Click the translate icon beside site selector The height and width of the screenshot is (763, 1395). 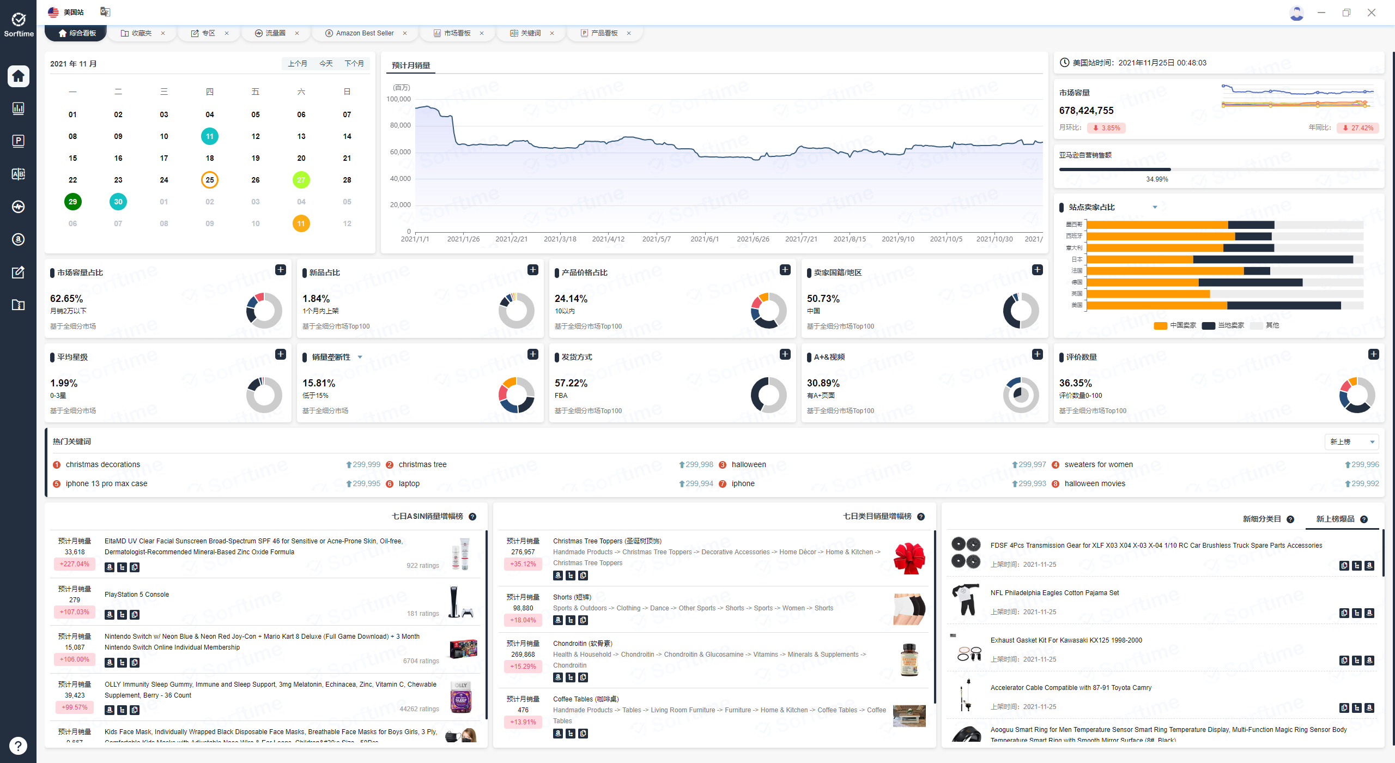click(x=105, y=11)
